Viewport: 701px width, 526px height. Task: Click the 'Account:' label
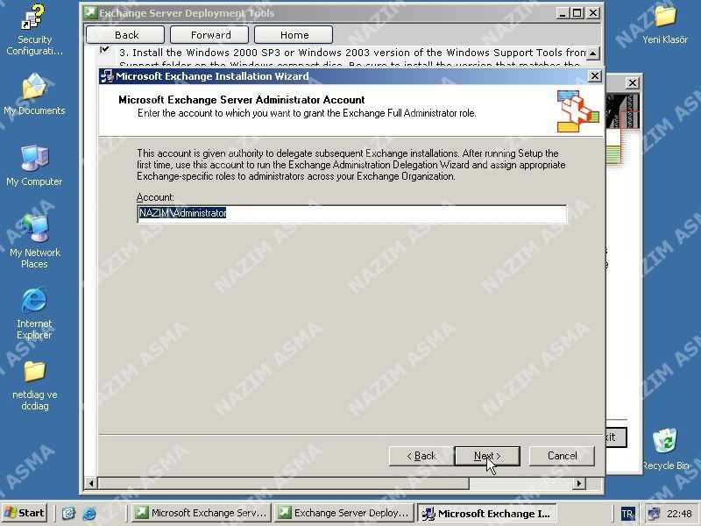[x=155, y=197]
